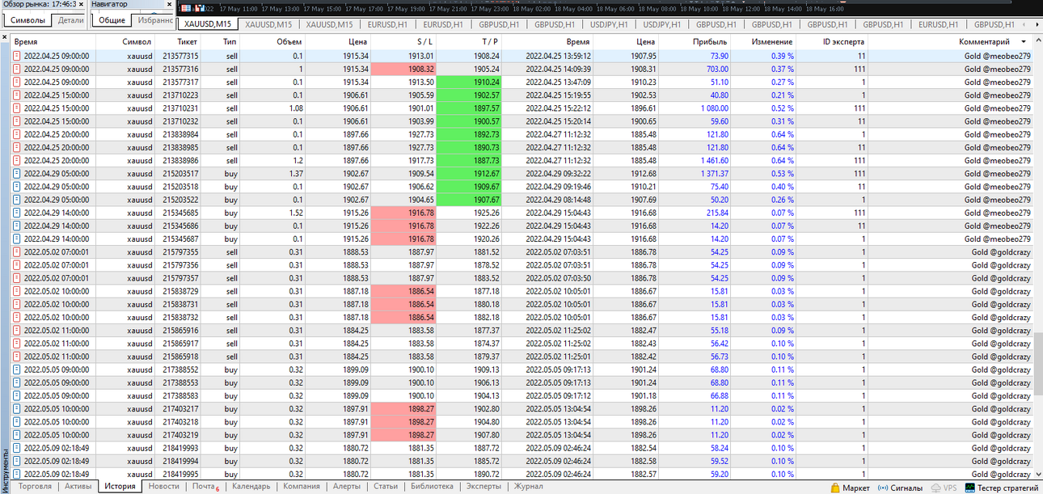Image resolution: width=1043 pixels, height=494 pixels.
Task: Sort by the Символ column header
Action: click(126, 41)
